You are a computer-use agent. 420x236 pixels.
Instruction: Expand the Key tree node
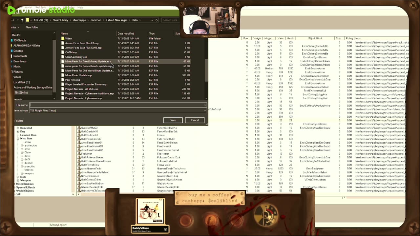[18, 131]
